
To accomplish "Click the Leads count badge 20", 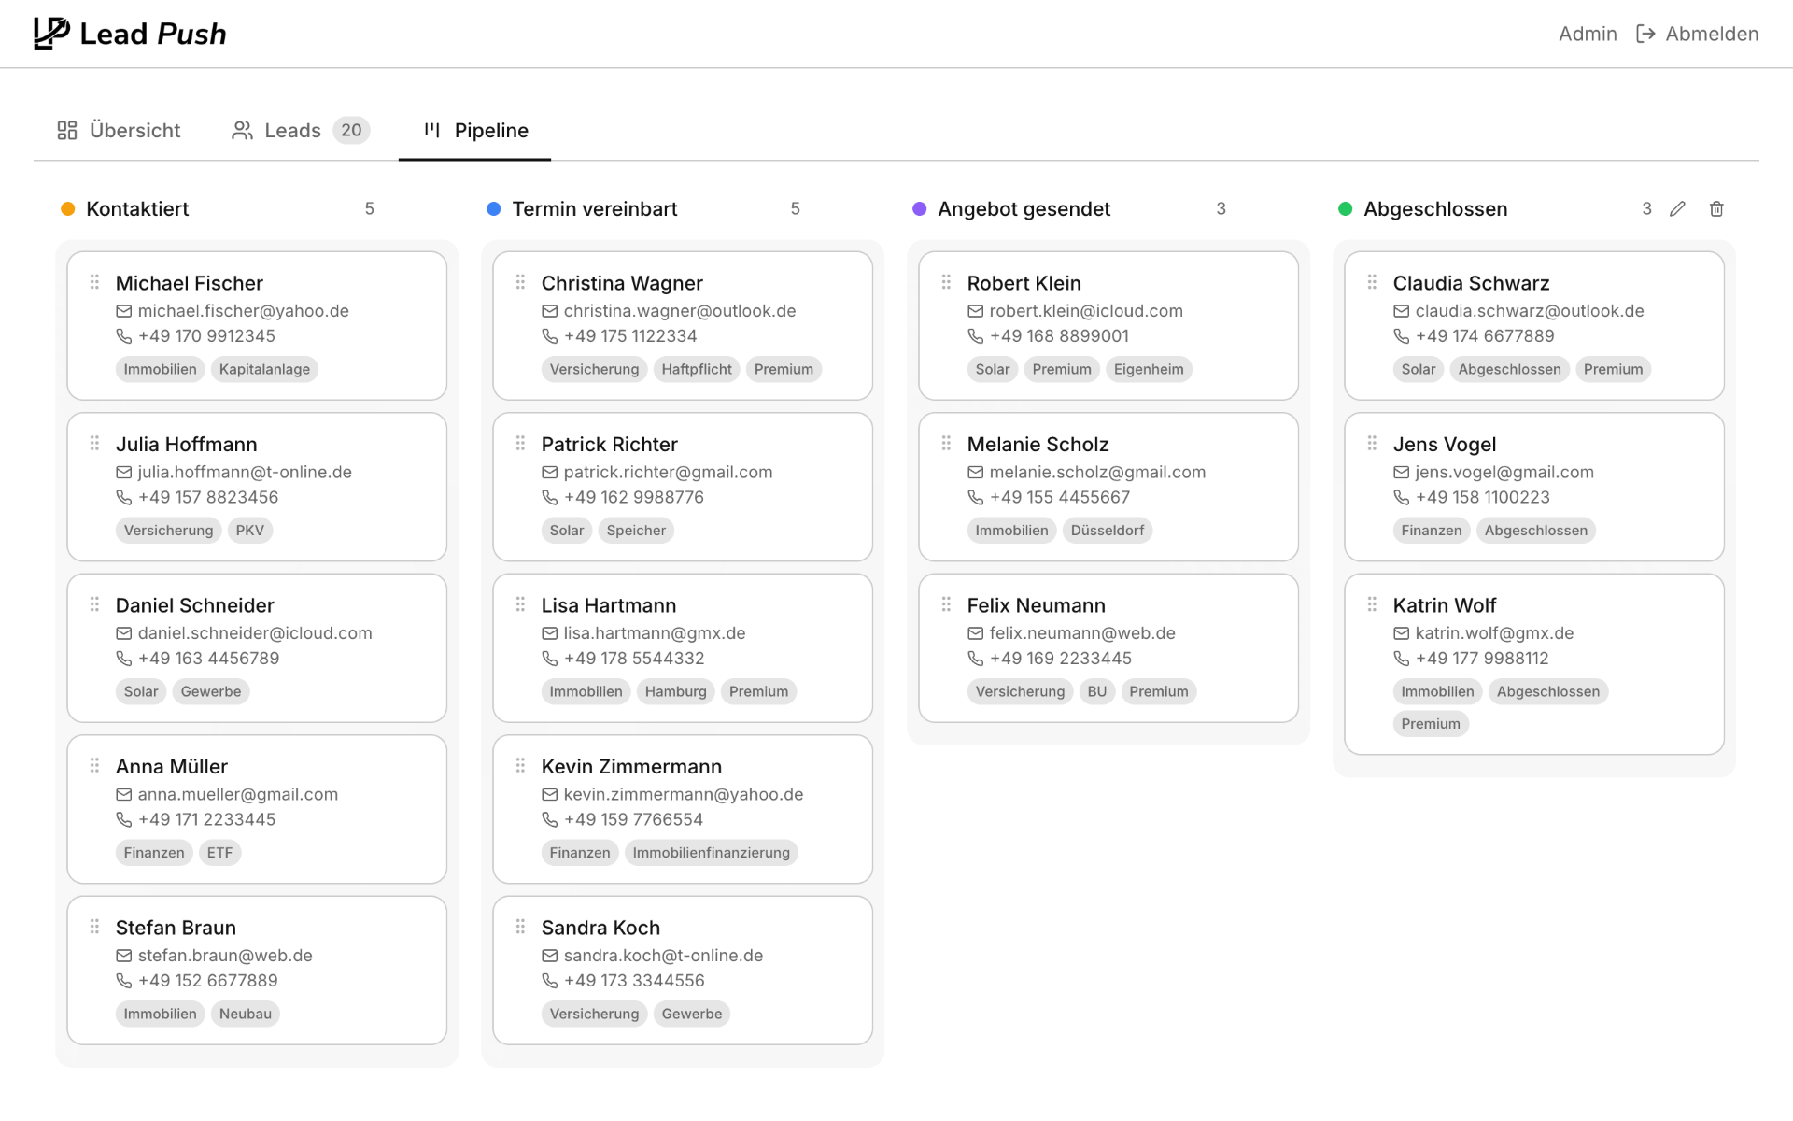I will (351, 131).
